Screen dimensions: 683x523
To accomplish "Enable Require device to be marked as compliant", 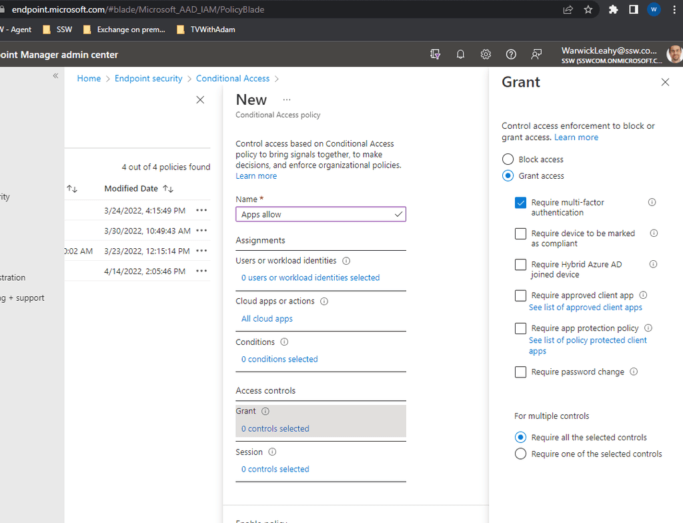I will pos(520,233).
